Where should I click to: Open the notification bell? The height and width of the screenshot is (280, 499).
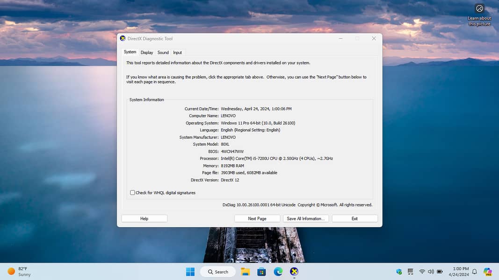click(475, 272)
